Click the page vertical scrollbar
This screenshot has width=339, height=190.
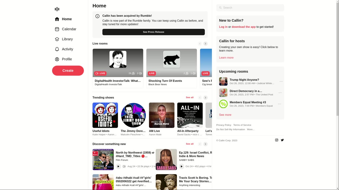[337, 59]
